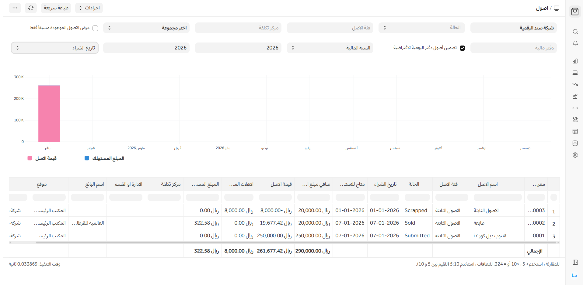The height and width of the screenshot is (285, 583).
Task: Open notifications bell in sidebar
Action: (x=575, y=43)
